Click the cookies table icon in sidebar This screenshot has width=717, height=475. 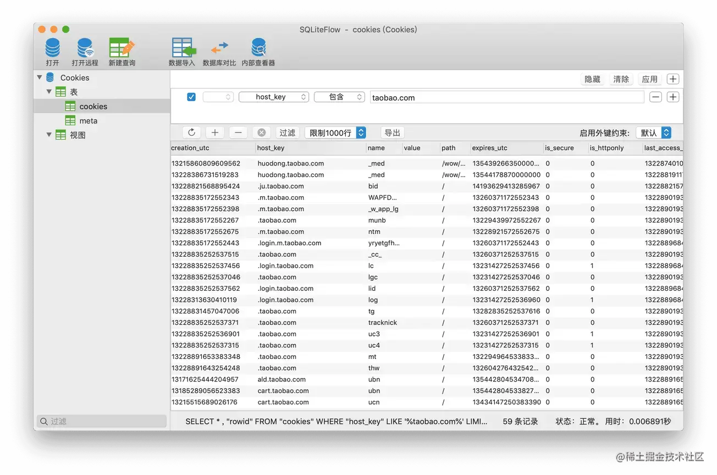[70, 106]
